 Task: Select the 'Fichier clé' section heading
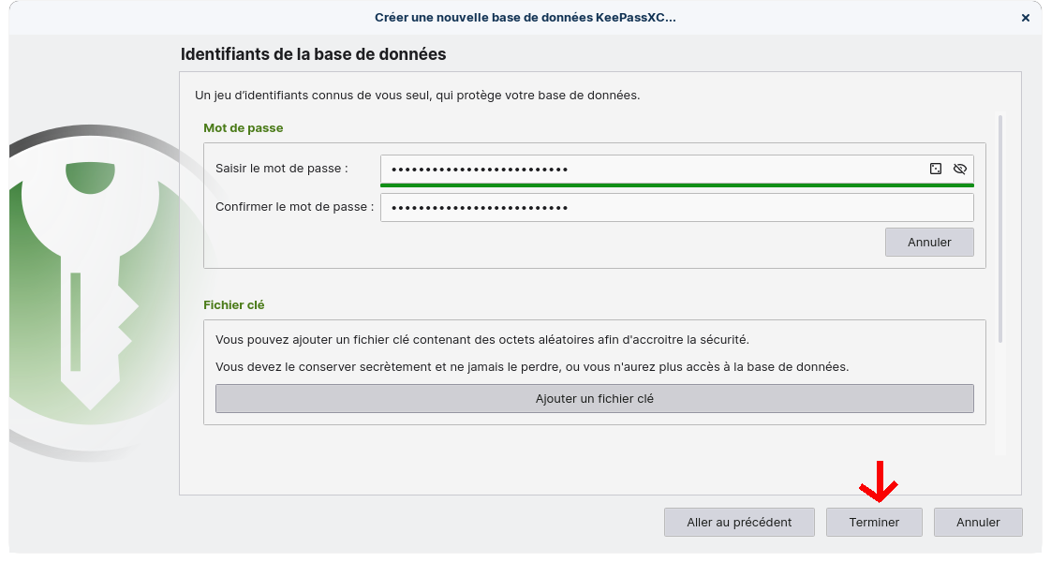[234, 304]
